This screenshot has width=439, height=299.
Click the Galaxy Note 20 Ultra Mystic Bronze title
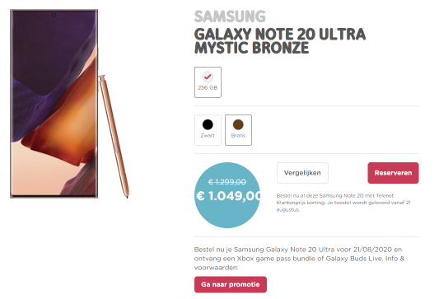point(280,41)
